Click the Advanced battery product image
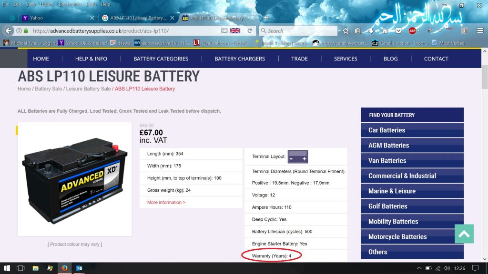Image resolution: width=488 pixels, height=274 pixels. pos(75,179)
